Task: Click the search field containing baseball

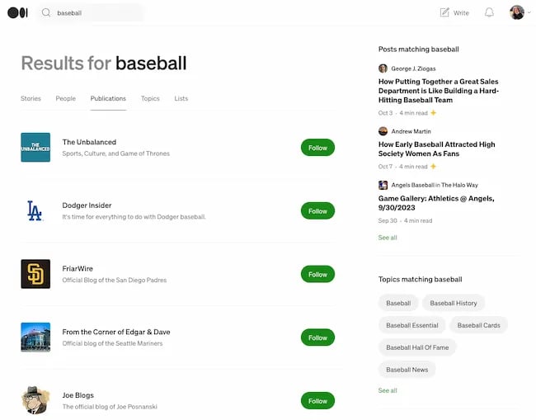Action: pos(95,13)
